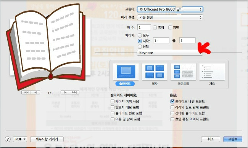This screenshot has width=248, height=148.
Task: Choose the 개요 outline layout icon
Action: click(x=212, y=72)
